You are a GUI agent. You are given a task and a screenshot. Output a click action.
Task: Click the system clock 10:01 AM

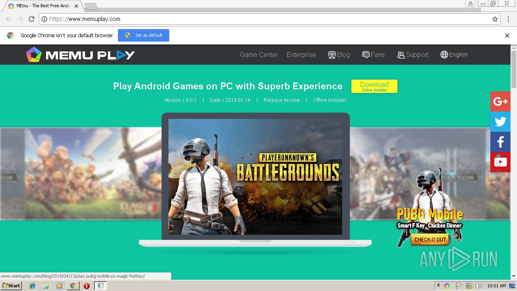[x=496, y=286]
